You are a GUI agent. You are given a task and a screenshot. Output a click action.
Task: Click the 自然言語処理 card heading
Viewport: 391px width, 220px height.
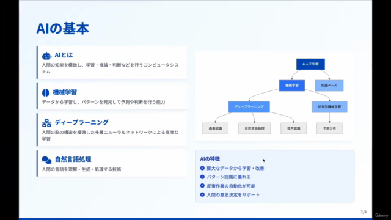coord(73,159)
